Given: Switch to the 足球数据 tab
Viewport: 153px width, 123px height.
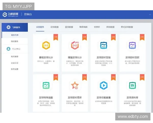Looking at the screenshot, I should pyautogui.click(x=55, y=27).
